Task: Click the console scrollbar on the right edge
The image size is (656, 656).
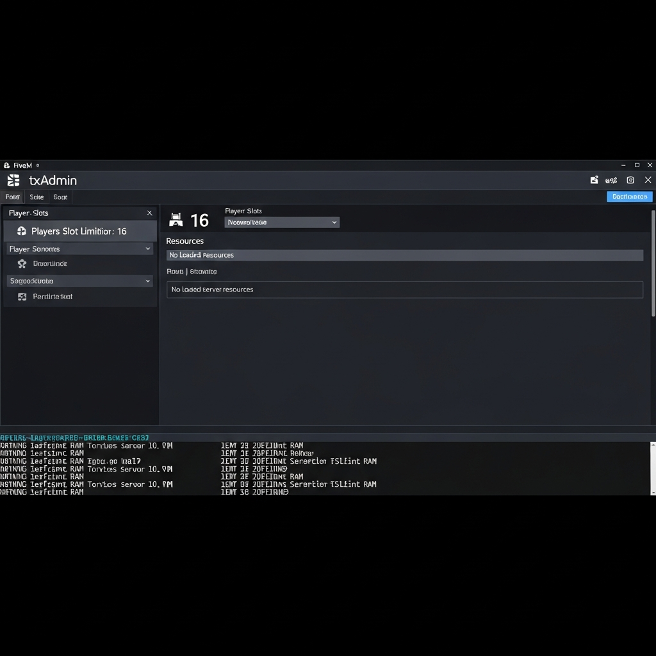Action: point(652,468)
